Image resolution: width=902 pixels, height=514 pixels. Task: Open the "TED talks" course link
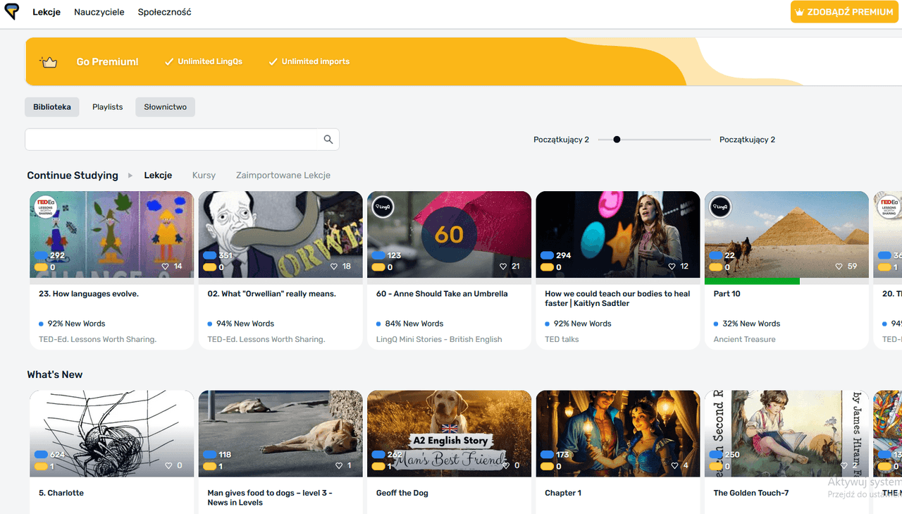pos(562,339)
